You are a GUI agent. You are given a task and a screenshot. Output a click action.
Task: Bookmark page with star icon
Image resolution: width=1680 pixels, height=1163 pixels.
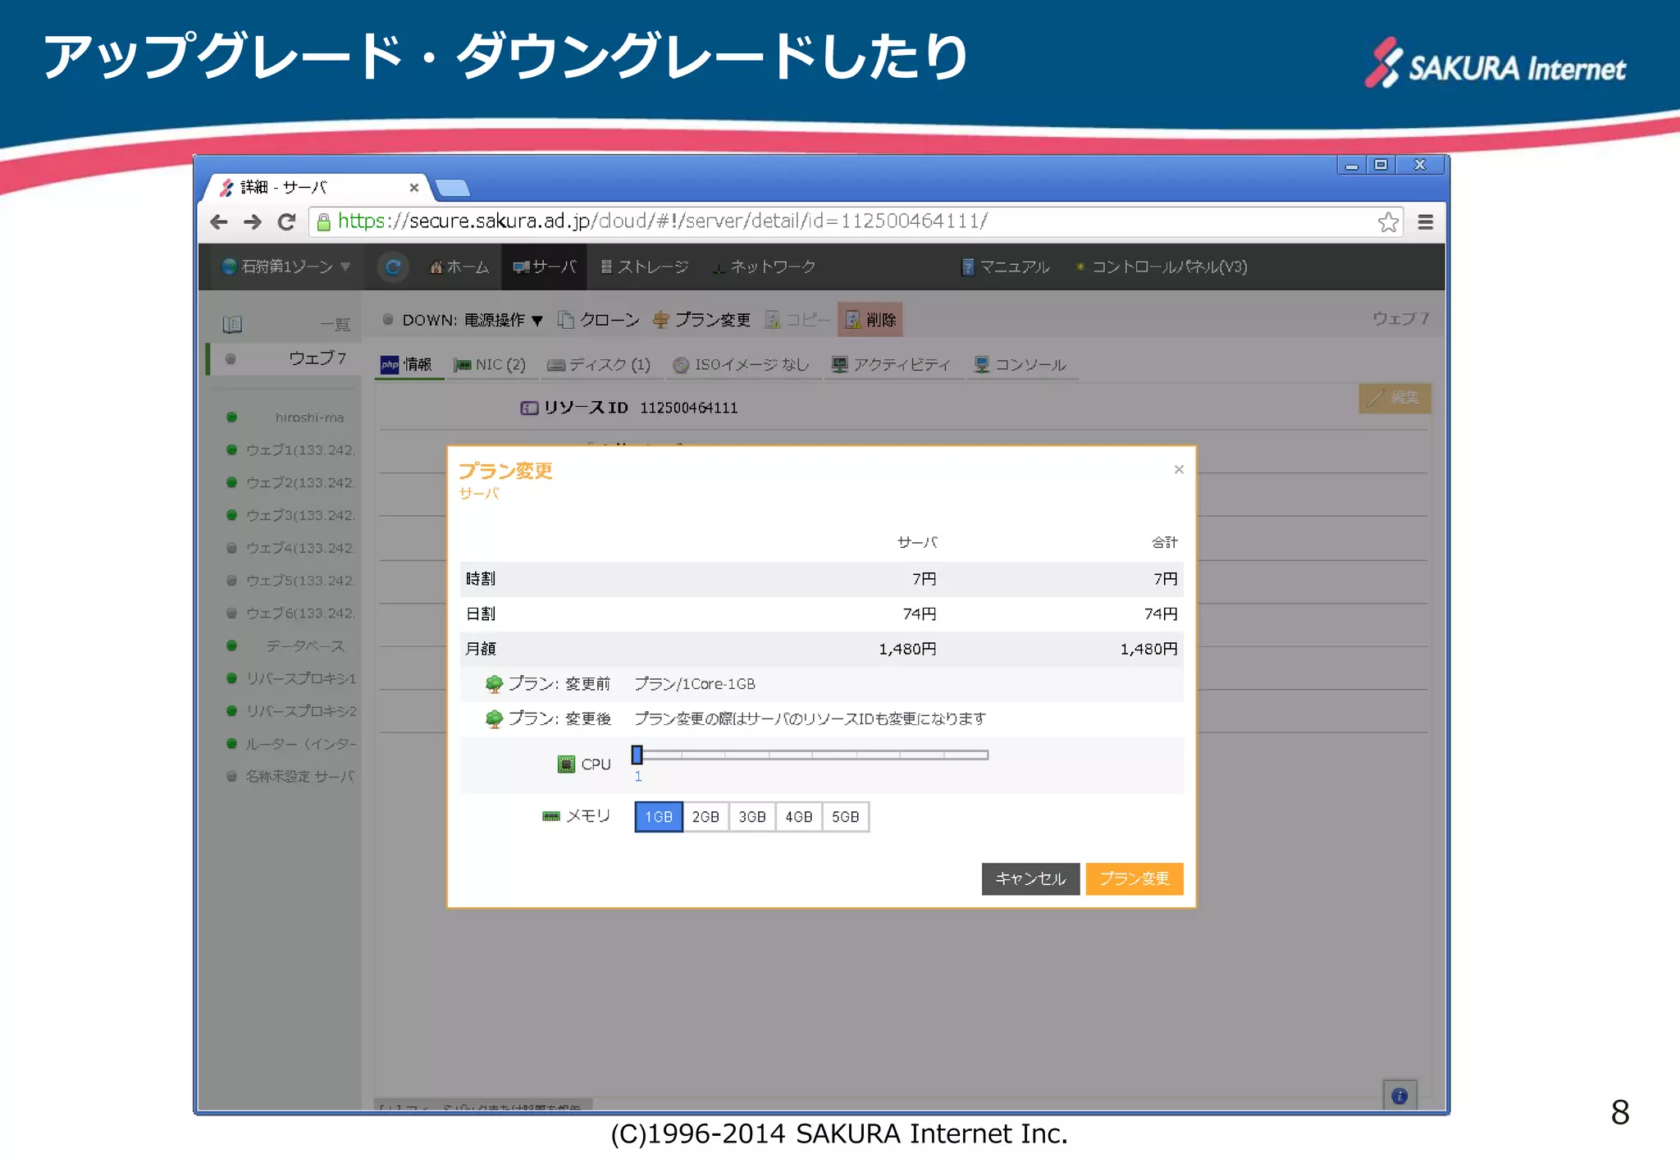pos(1388,222)
